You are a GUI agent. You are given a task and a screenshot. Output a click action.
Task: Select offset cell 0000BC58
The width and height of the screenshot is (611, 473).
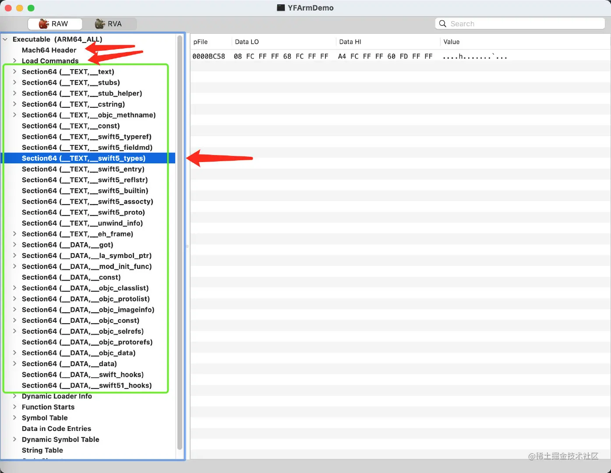[209, 56]
